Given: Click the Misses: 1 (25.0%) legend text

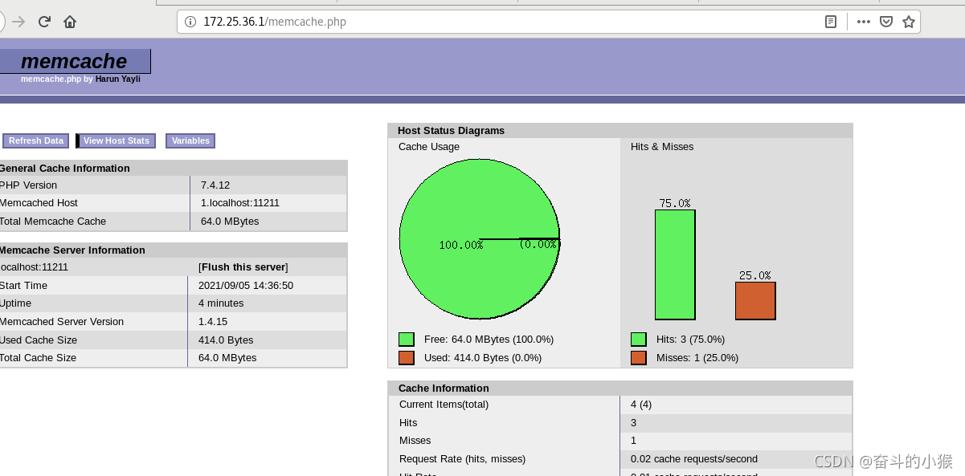Looking at the screenshot, I should tap(697, 358).
